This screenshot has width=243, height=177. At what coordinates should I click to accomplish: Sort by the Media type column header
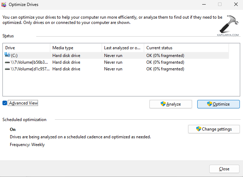[76, 48]
